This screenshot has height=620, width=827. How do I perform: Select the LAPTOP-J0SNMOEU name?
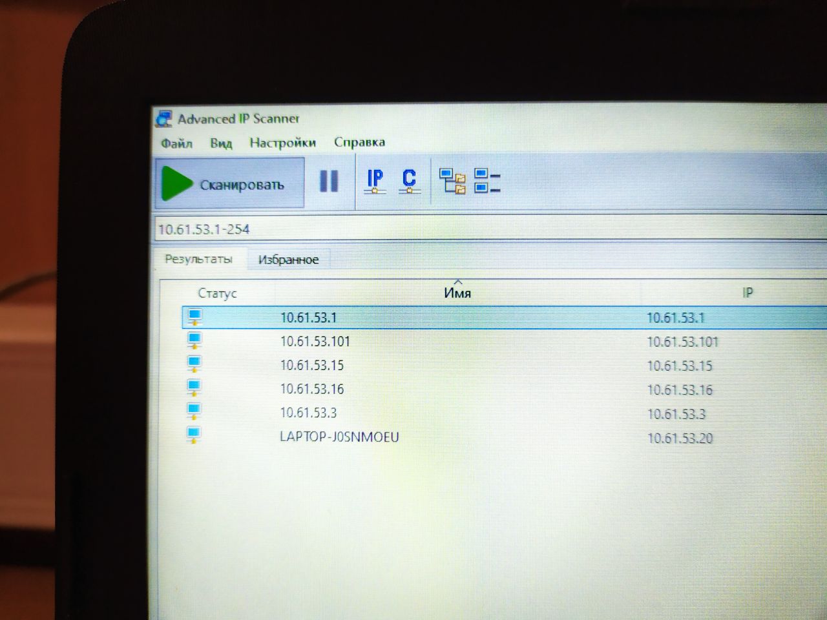click(339, 437)
